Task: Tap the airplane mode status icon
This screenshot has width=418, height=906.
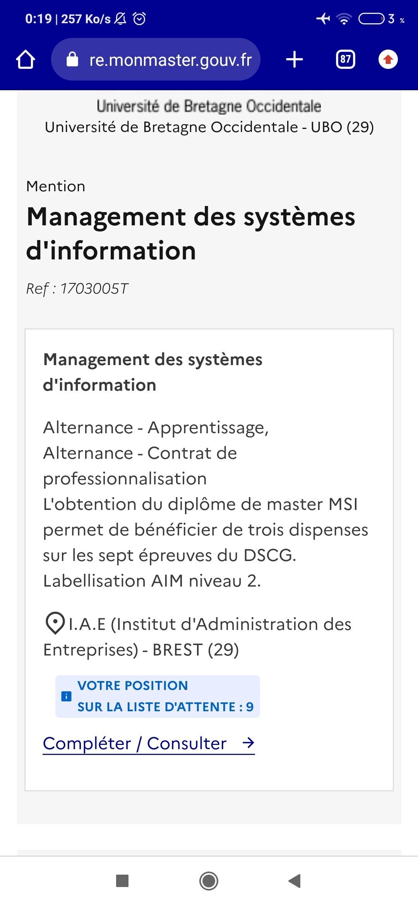Action: (x=323, y=19)
